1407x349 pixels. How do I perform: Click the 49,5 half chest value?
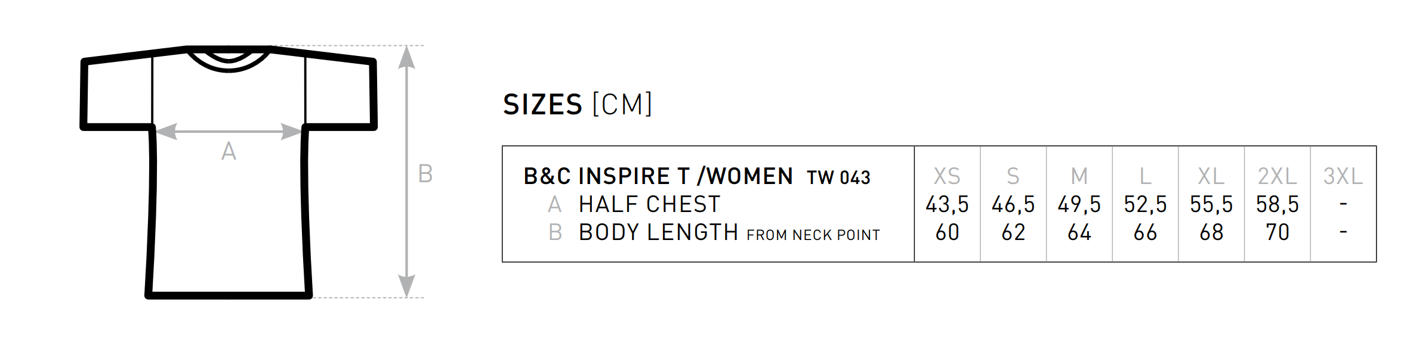point(1079,205)
